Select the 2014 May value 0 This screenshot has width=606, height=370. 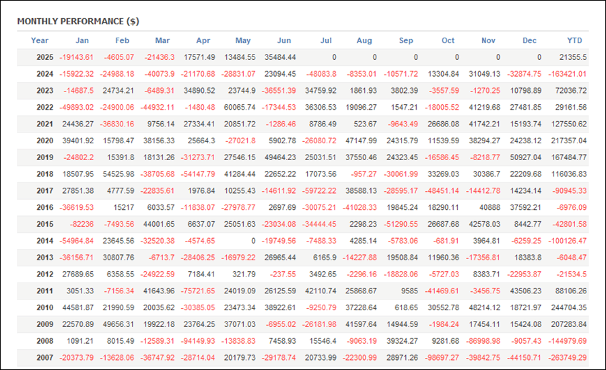253,241
